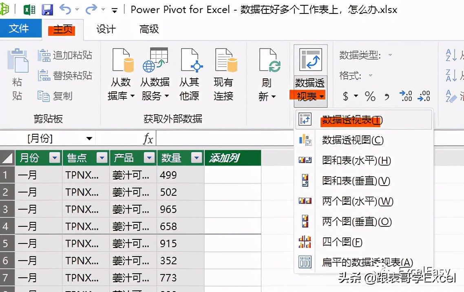
Task: Click 月份 cell in row 2
Action: pos(38,192)
